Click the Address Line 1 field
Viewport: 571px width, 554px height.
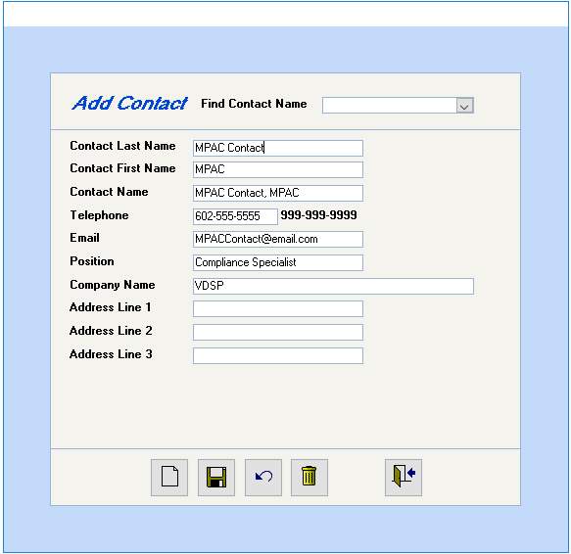[x=278, y=308]
